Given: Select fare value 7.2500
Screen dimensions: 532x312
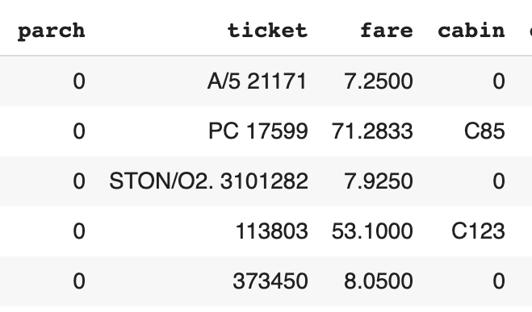Looking at the screenshot, I should click(379, 81).
